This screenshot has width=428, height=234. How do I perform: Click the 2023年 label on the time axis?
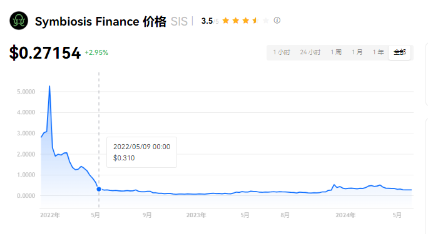point(196,215)
